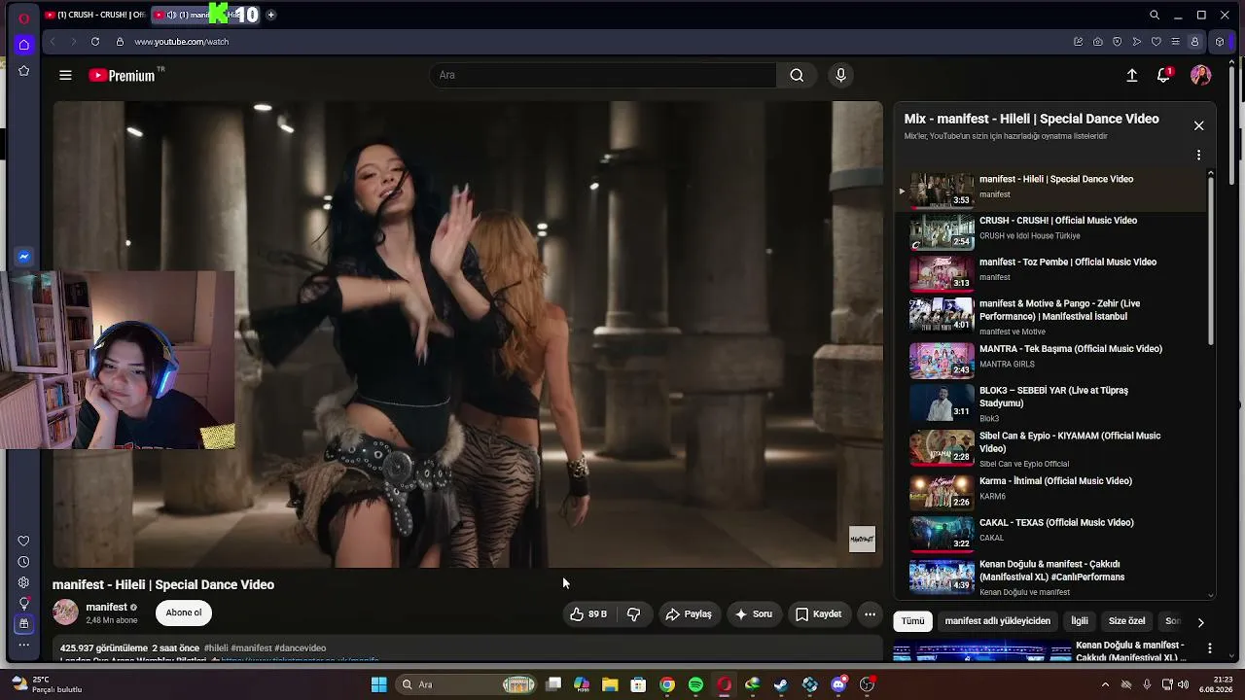The image size is (1245, 700).
Task: Select the İlgili filter chip
Action: [x=1080, y=621]
